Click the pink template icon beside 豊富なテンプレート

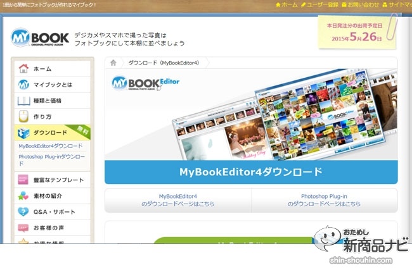[23, 180]
